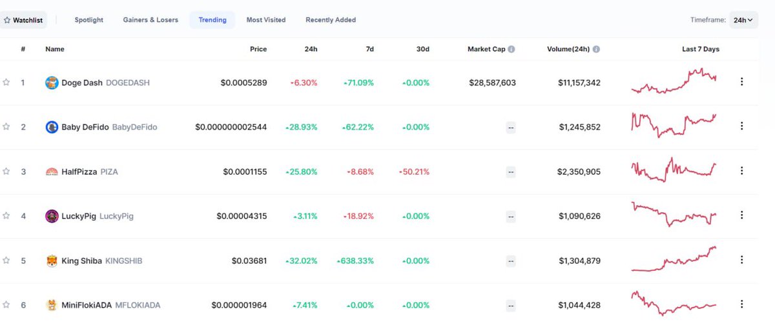Toggle watchlist star for HalfPizza
Screen dimensions: 775x327
click(x=6, y=172)
